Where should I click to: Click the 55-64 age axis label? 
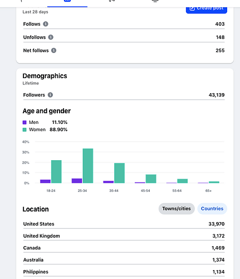(x=177, y=191)
